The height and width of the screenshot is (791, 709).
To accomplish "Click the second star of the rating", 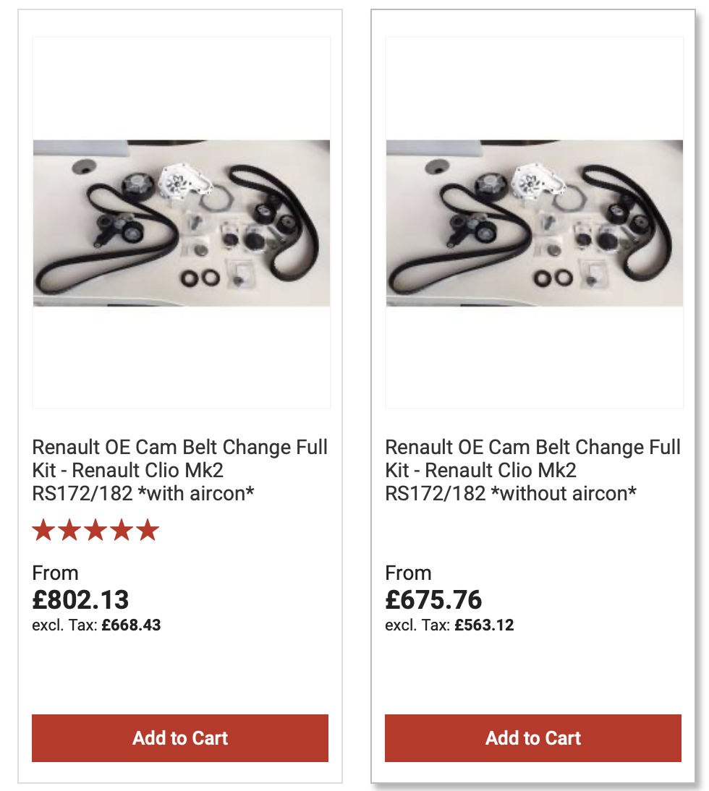I will pos(69,531).
